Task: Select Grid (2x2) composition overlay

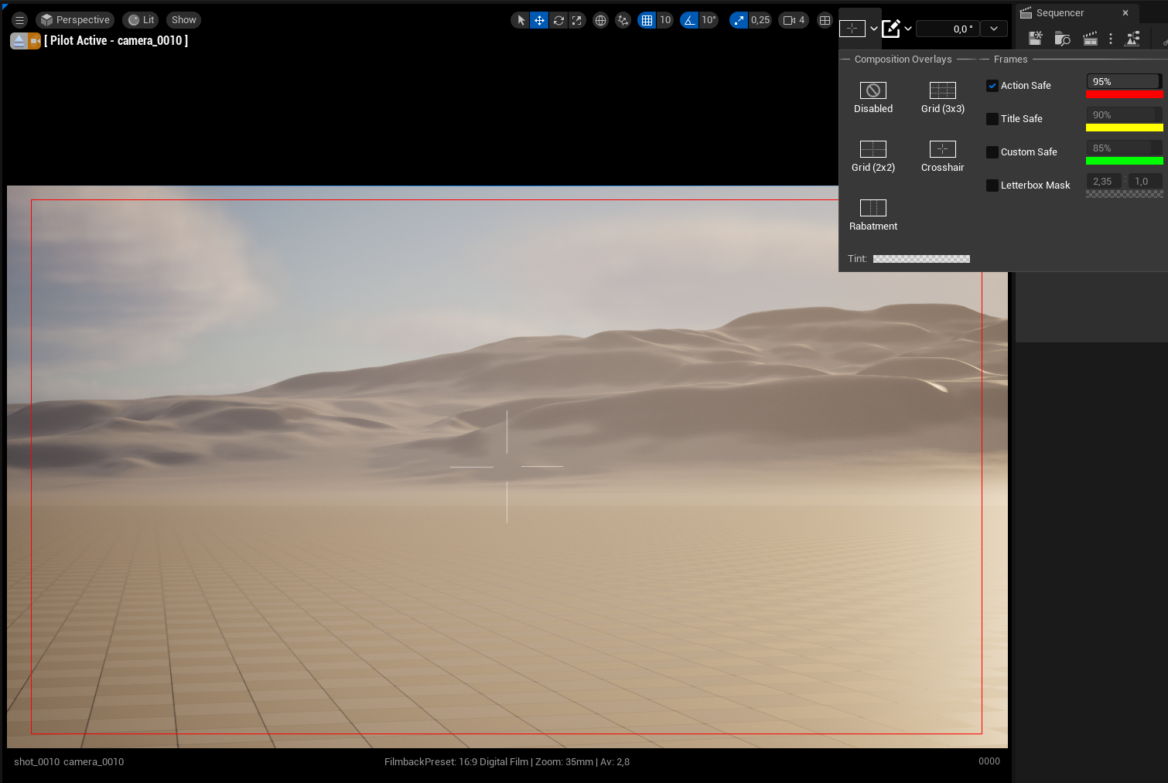Action: click(873, 157)
